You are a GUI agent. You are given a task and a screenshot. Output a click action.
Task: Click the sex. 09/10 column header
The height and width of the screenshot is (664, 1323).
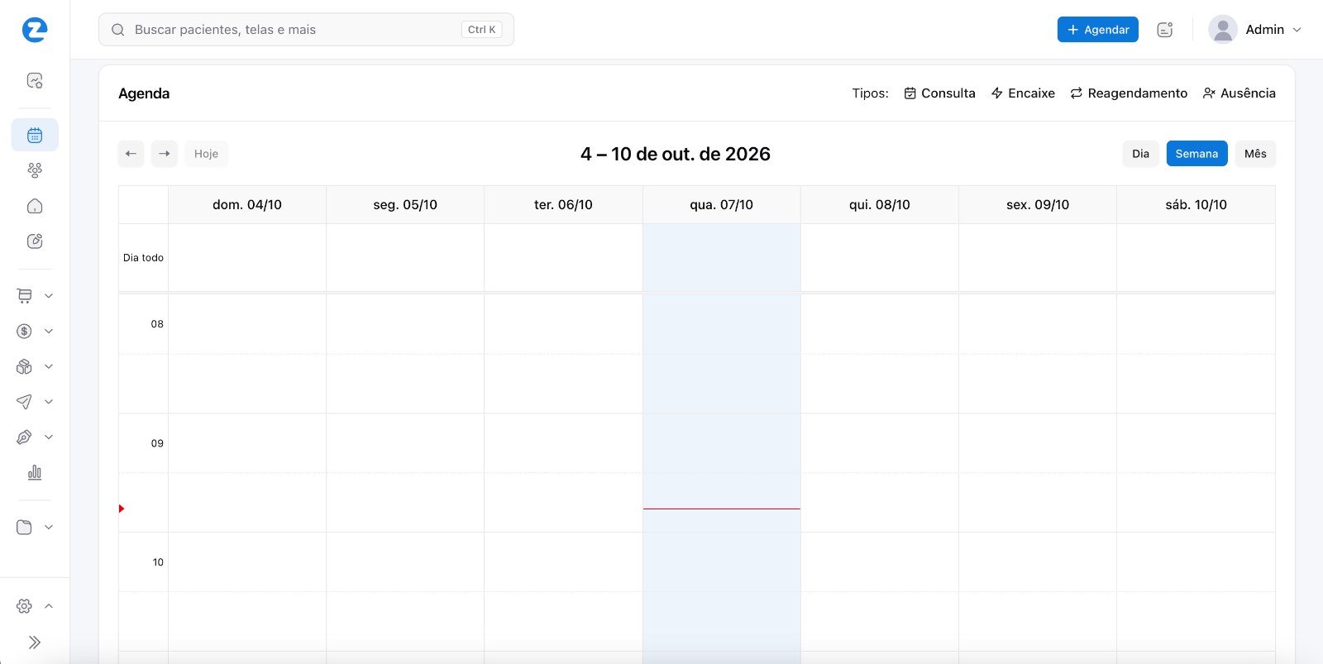point(1038,205)
